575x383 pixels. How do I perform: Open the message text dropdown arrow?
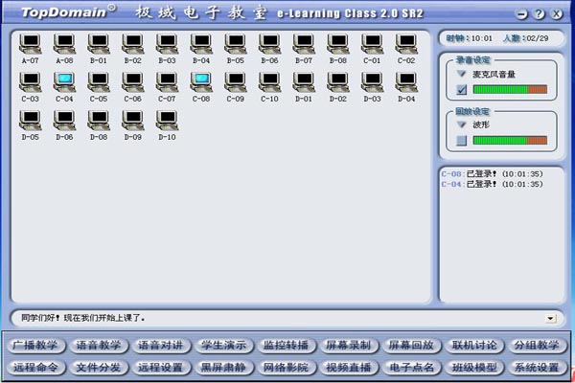click(550, 318)
